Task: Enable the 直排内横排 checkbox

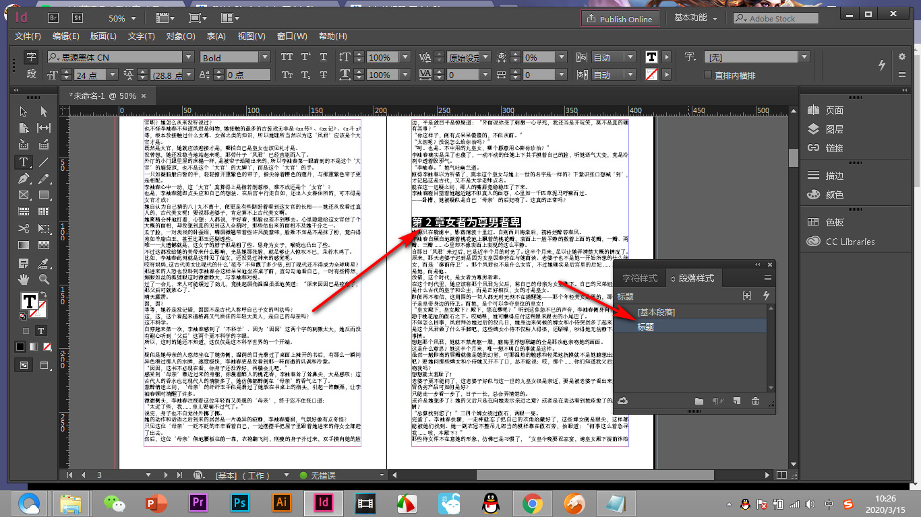Action: (x=708, y=75)
